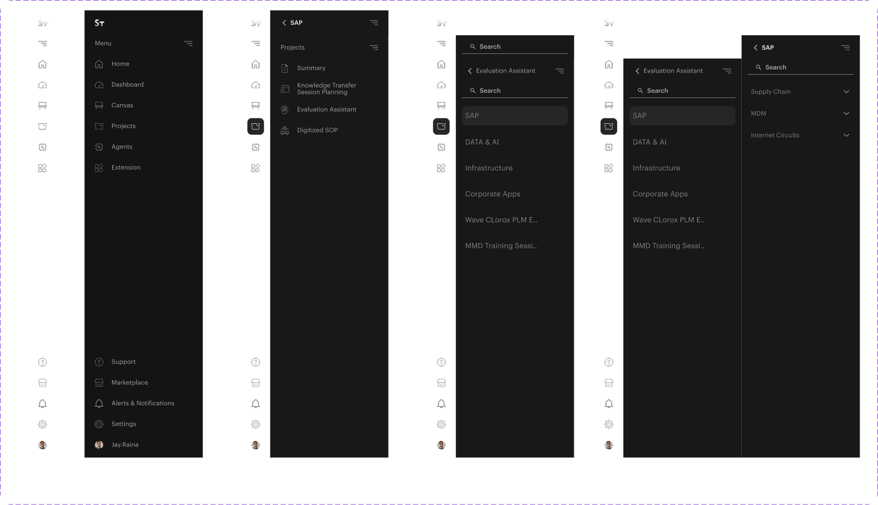The width and height of the screenshot is (878, 505).
Task: Open Evaluation Assistant from the Projects list
Action: 326,110
